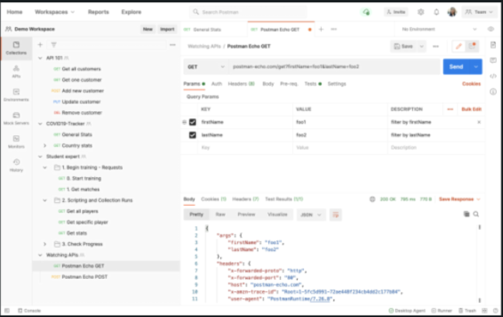The image size is (503, 317).
Task: Collapse the Watching APIs collection
Action: click(40, 255)
